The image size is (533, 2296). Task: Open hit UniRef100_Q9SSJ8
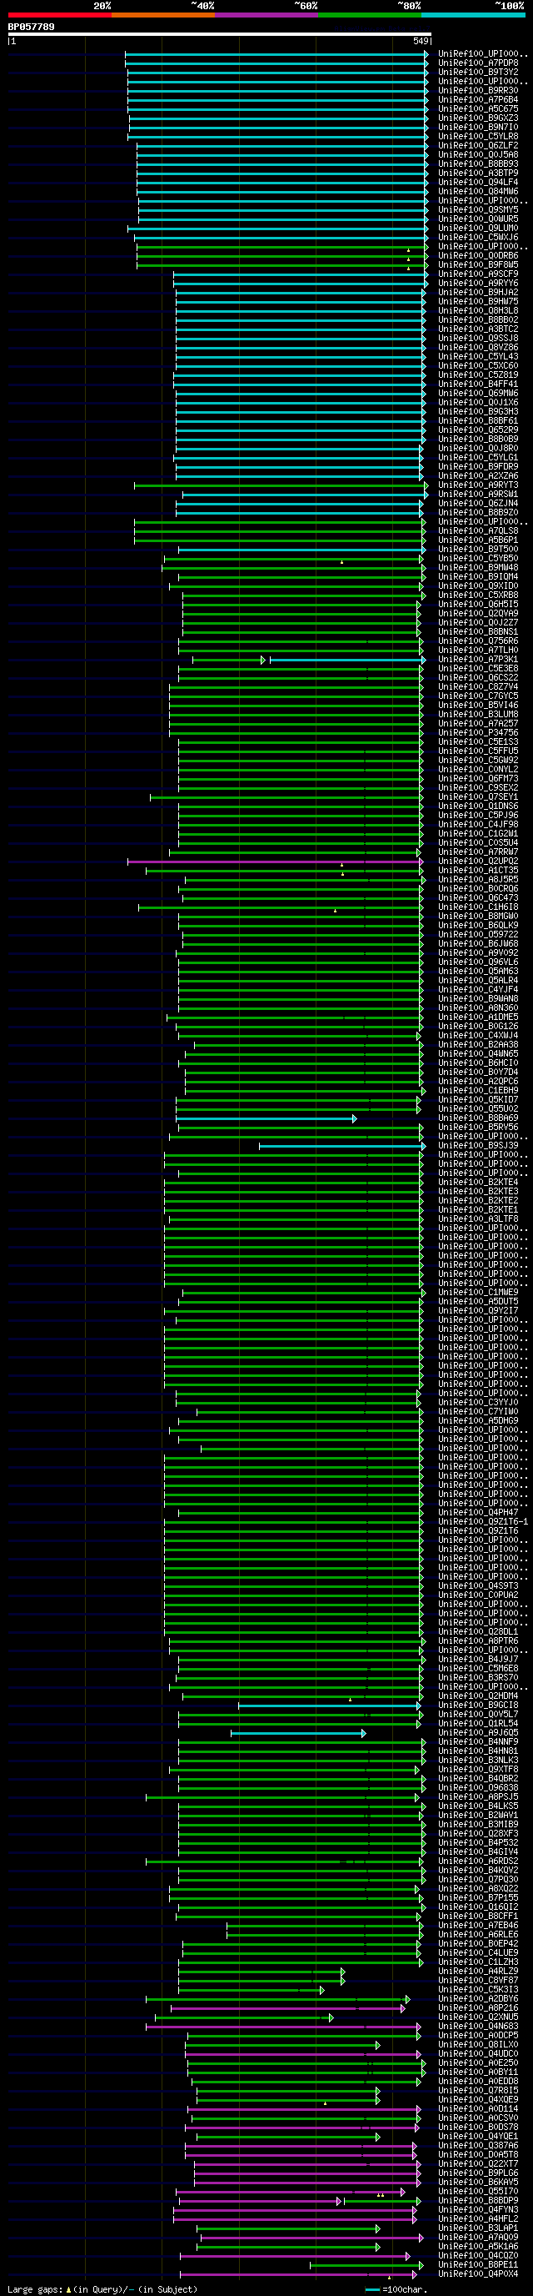(x=478, y=339)
